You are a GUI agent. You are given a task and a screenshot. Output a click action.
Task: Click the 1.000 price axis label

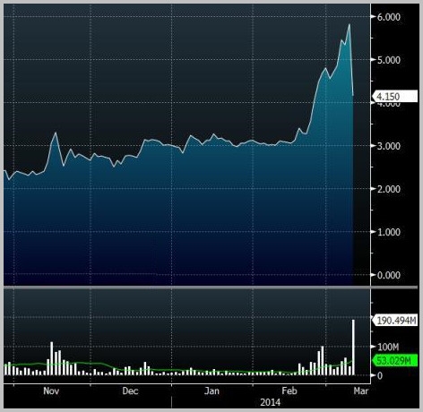(x=389, y=232)
